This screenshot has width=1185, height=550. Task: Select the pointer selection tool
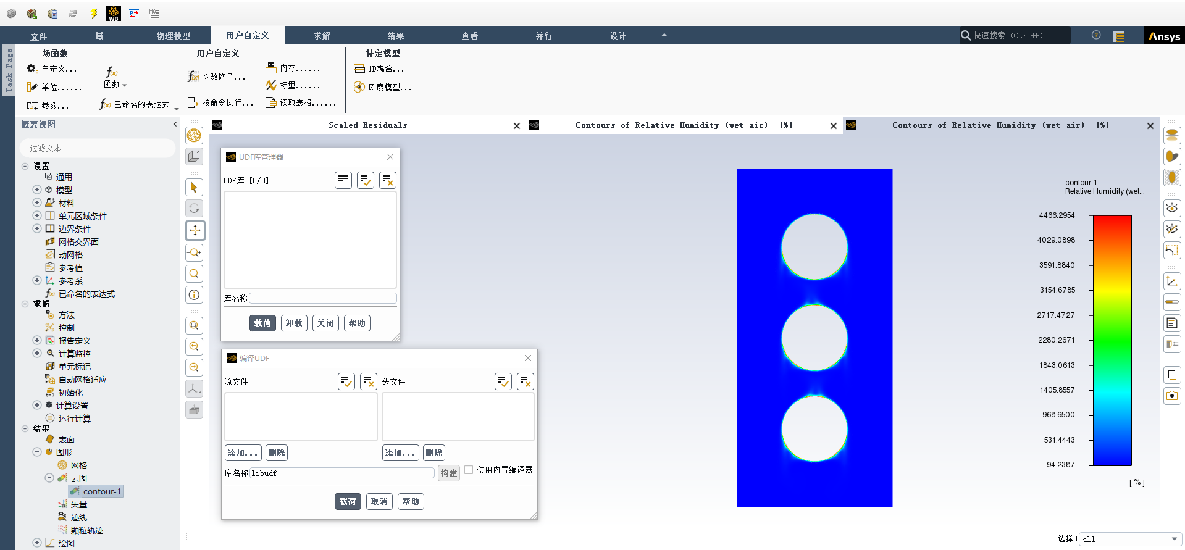coord(195,188)
